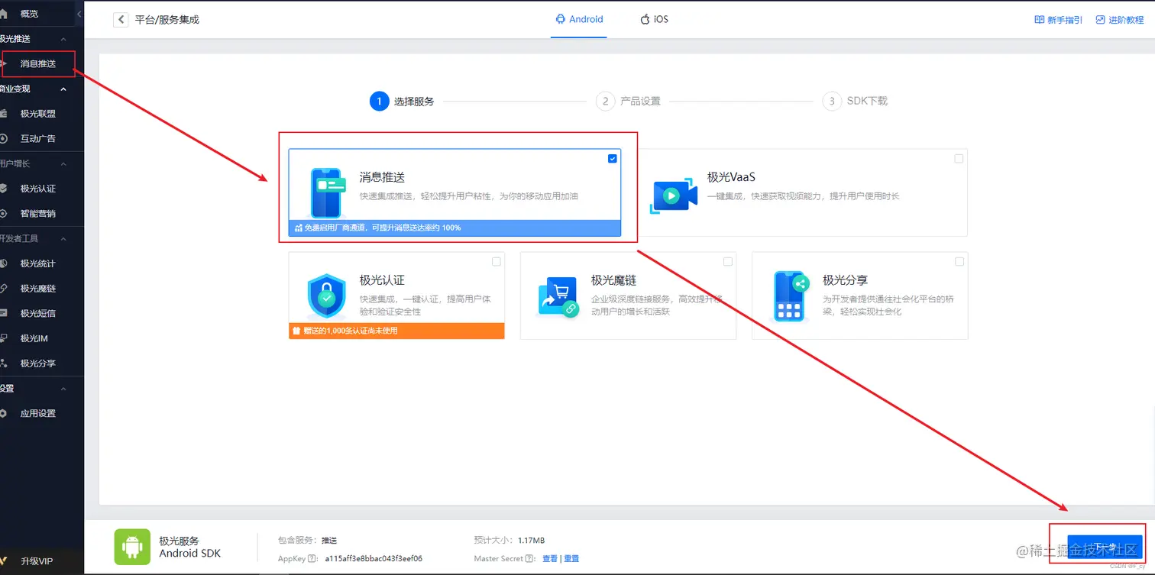Open 极光联盟 in the sidebar
Screen dimensions: 1155x575
[x=38, y=114]
